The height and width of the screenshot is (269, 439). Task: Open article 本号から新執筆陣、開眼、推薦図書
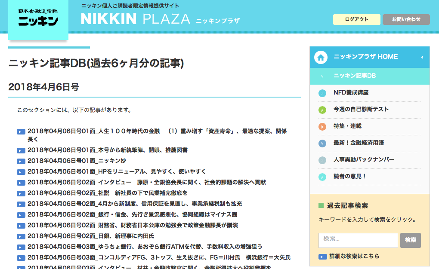click(x=108, y=150)
